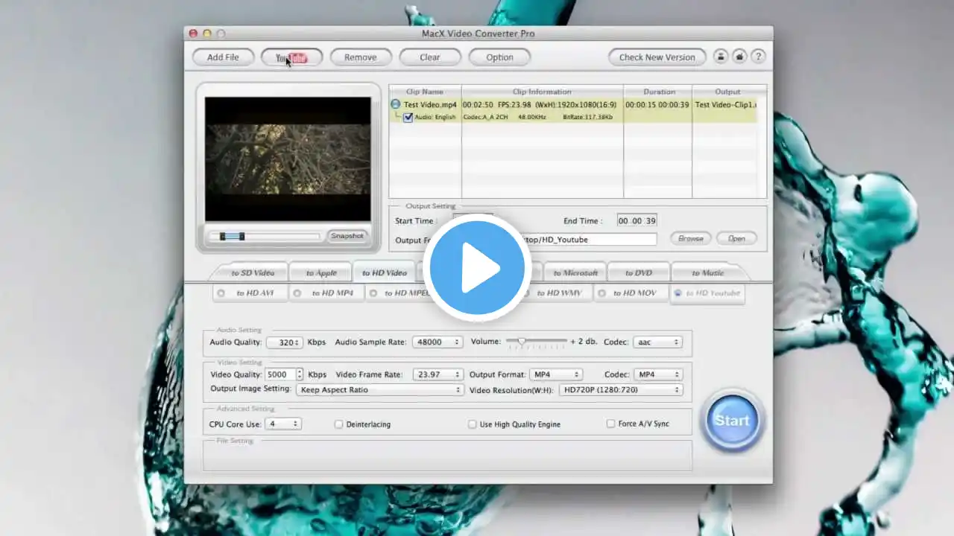Adjust the Volume slider

click(537, 341)
